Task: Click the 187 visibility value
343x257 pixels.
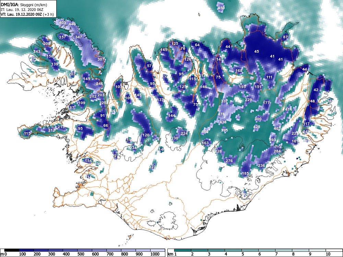Action: coord(71,108)
